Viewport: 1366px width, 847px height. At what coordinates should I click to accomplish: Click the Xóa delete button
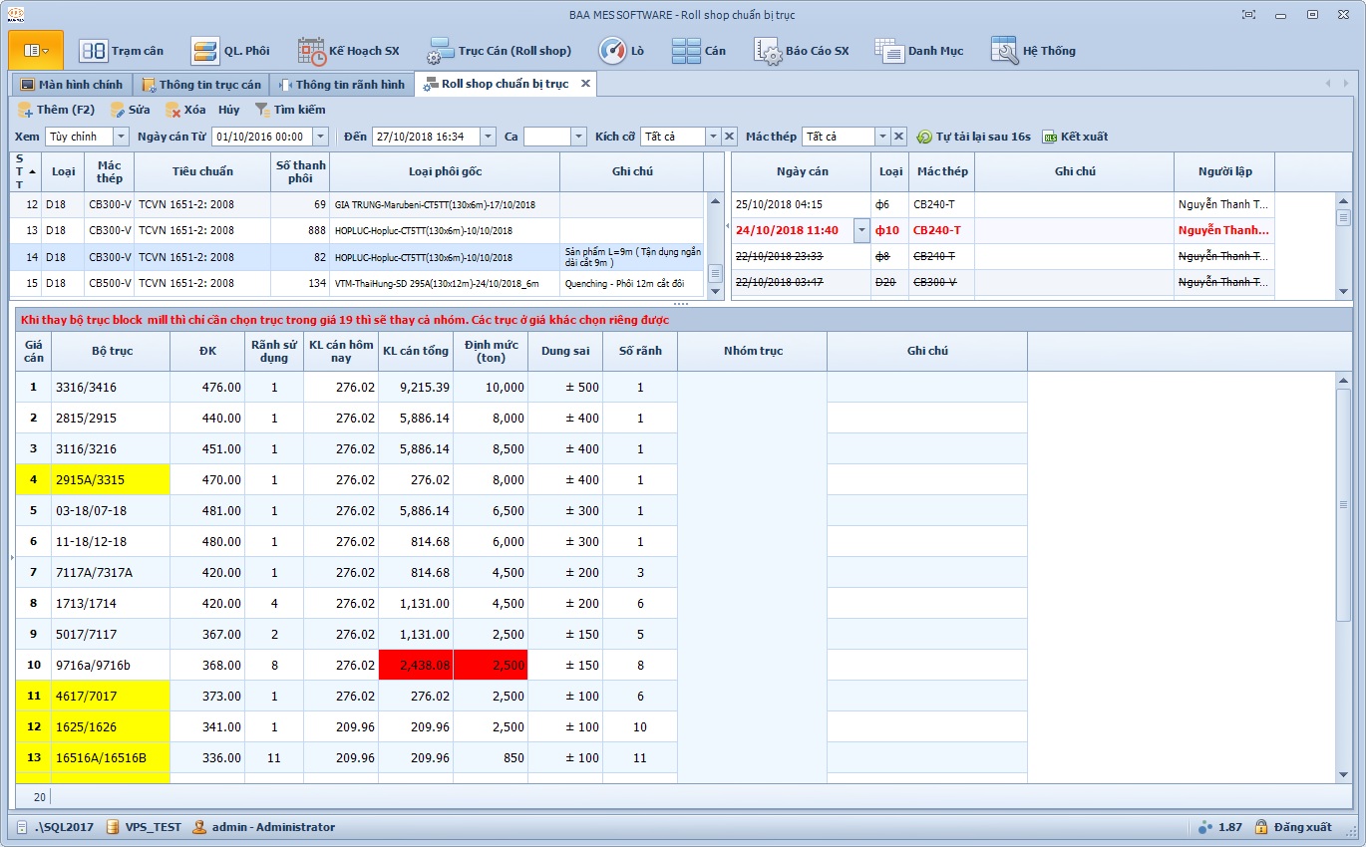tap(185, 110)
